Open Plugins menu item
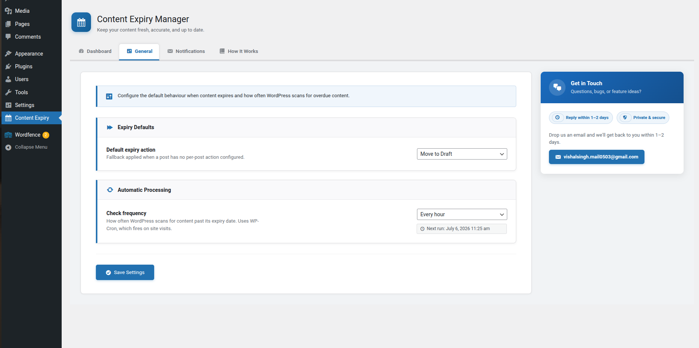 (32, 66)
